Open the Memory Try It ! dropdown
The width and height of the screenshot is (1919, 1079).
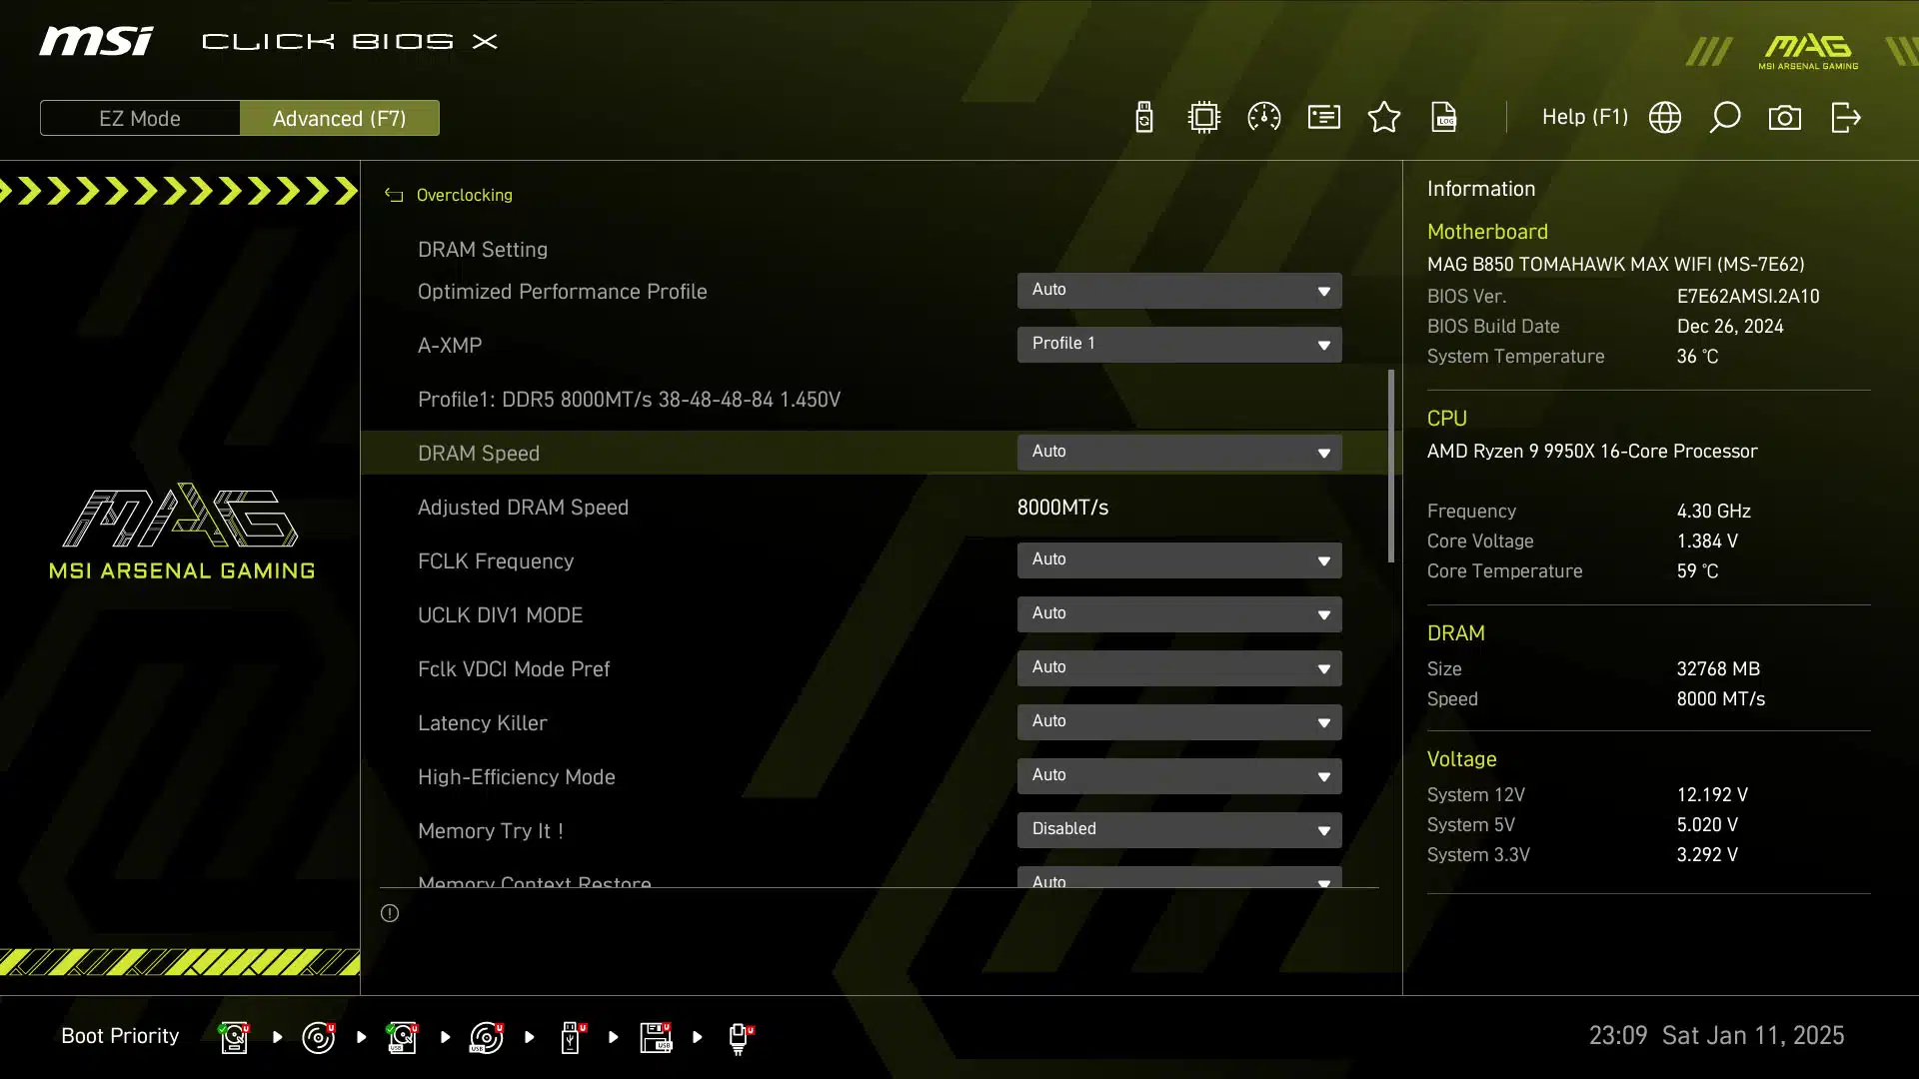pos(1179,830)
